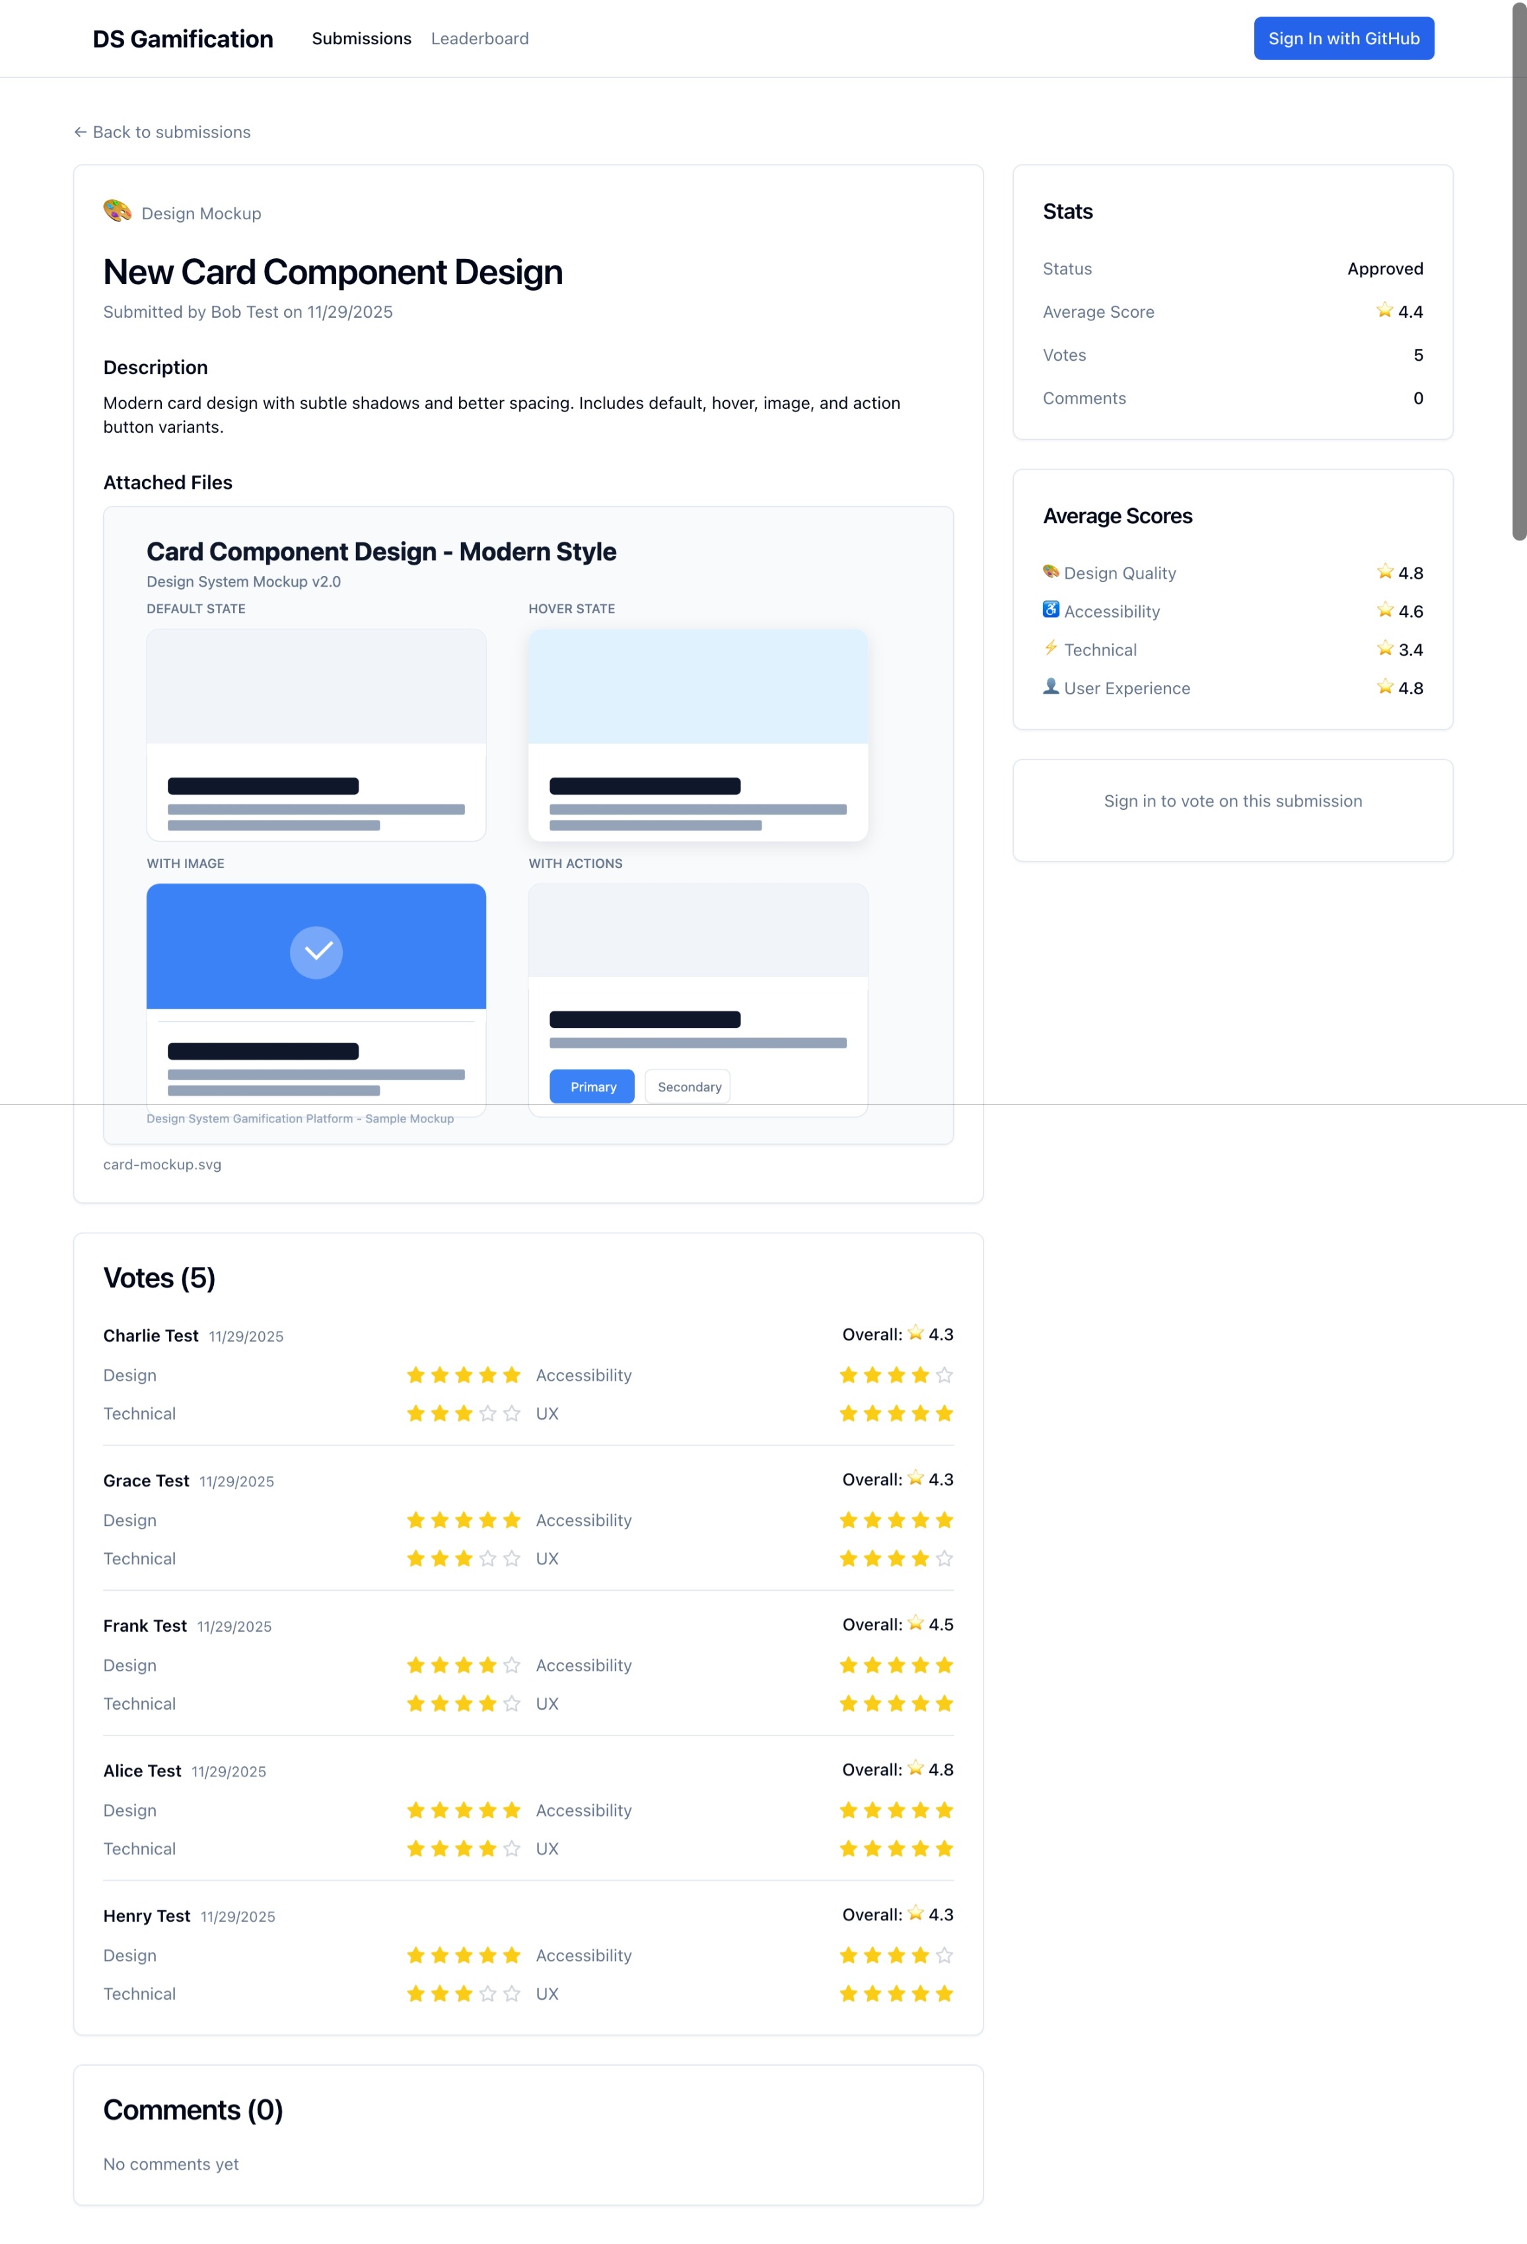Click the DS Gamification logo title
1527x2244 pixels.
(182, 38)
